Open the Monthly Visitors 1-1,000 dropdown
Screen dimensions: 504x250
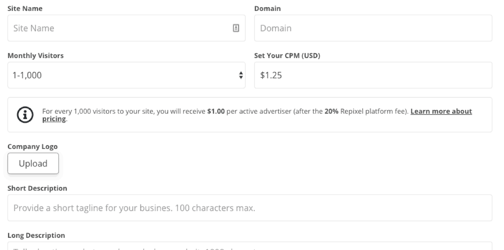(126, 75)
